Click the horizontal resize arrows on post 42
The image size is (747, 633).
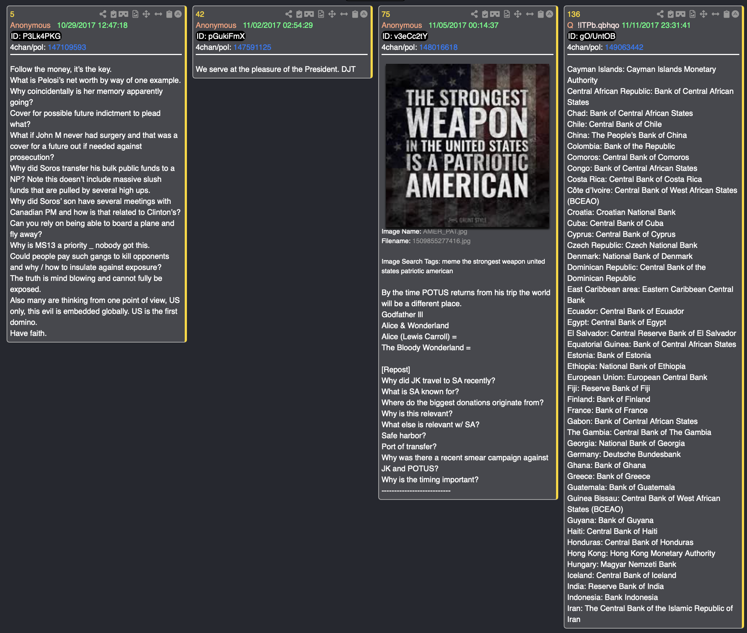pyautogui.click(x=344, y=14)
